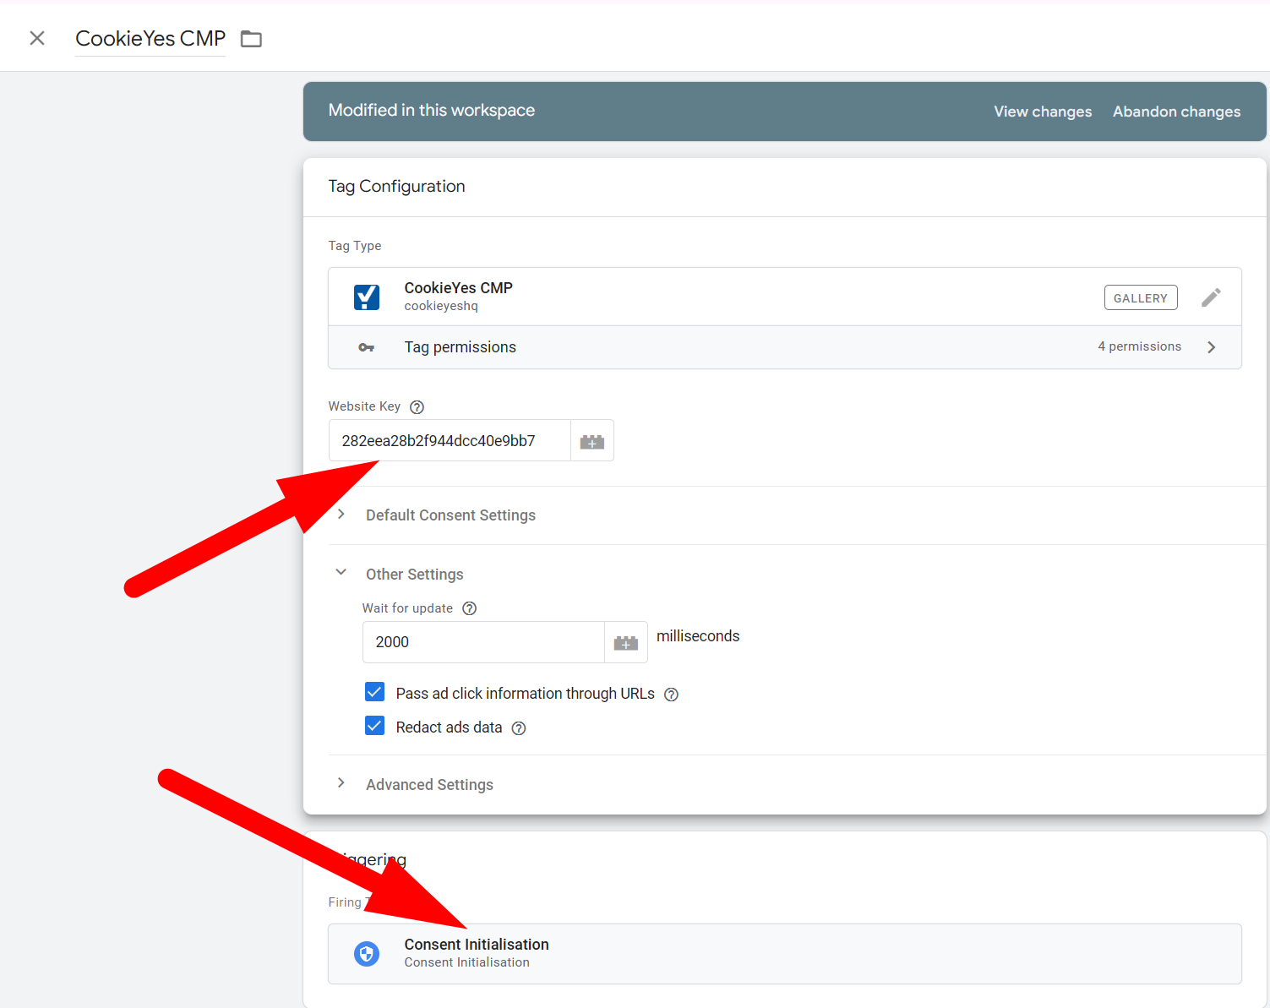This screenshot has width=1270, height=1008.
Task: Click Abandon changes link
Action: click(1176, 112)
